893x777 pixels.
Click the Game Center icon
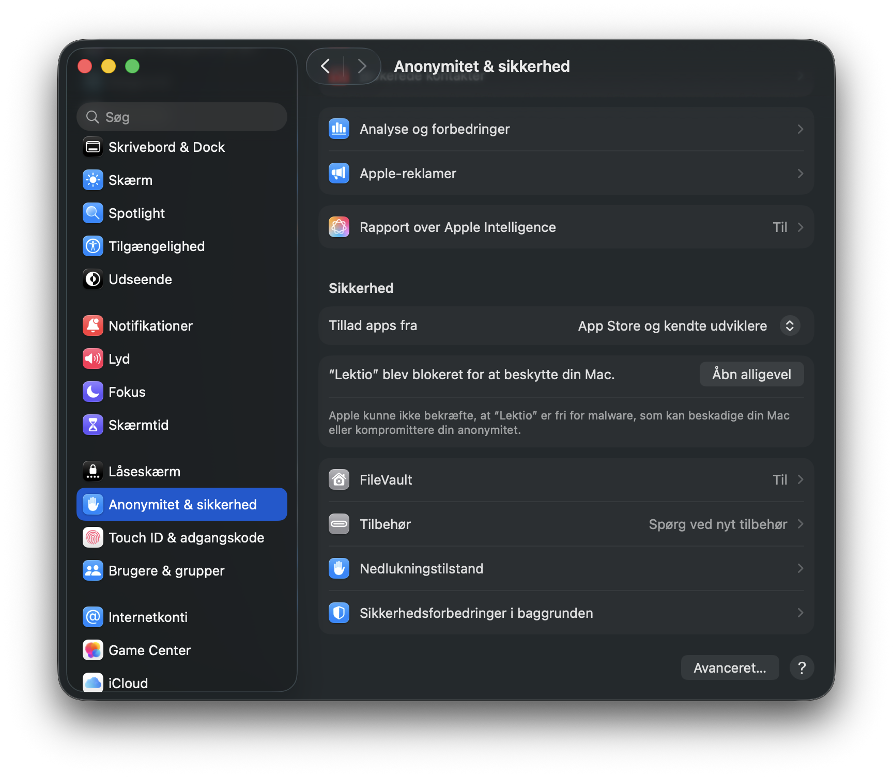tap(93, 650)
